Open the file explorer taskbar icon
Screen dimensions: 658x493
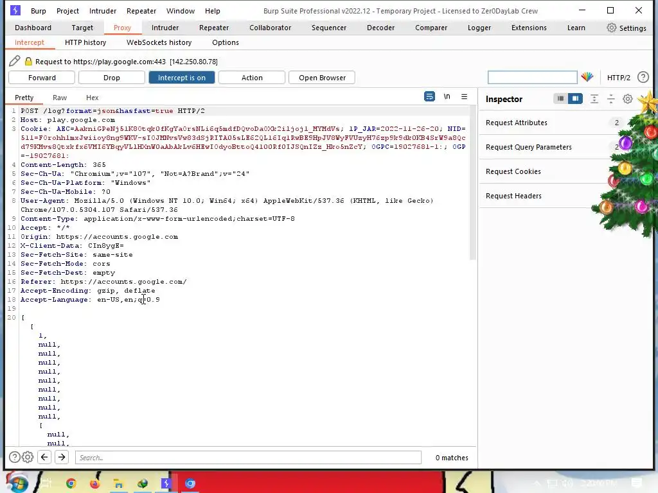tap(119, 484)
